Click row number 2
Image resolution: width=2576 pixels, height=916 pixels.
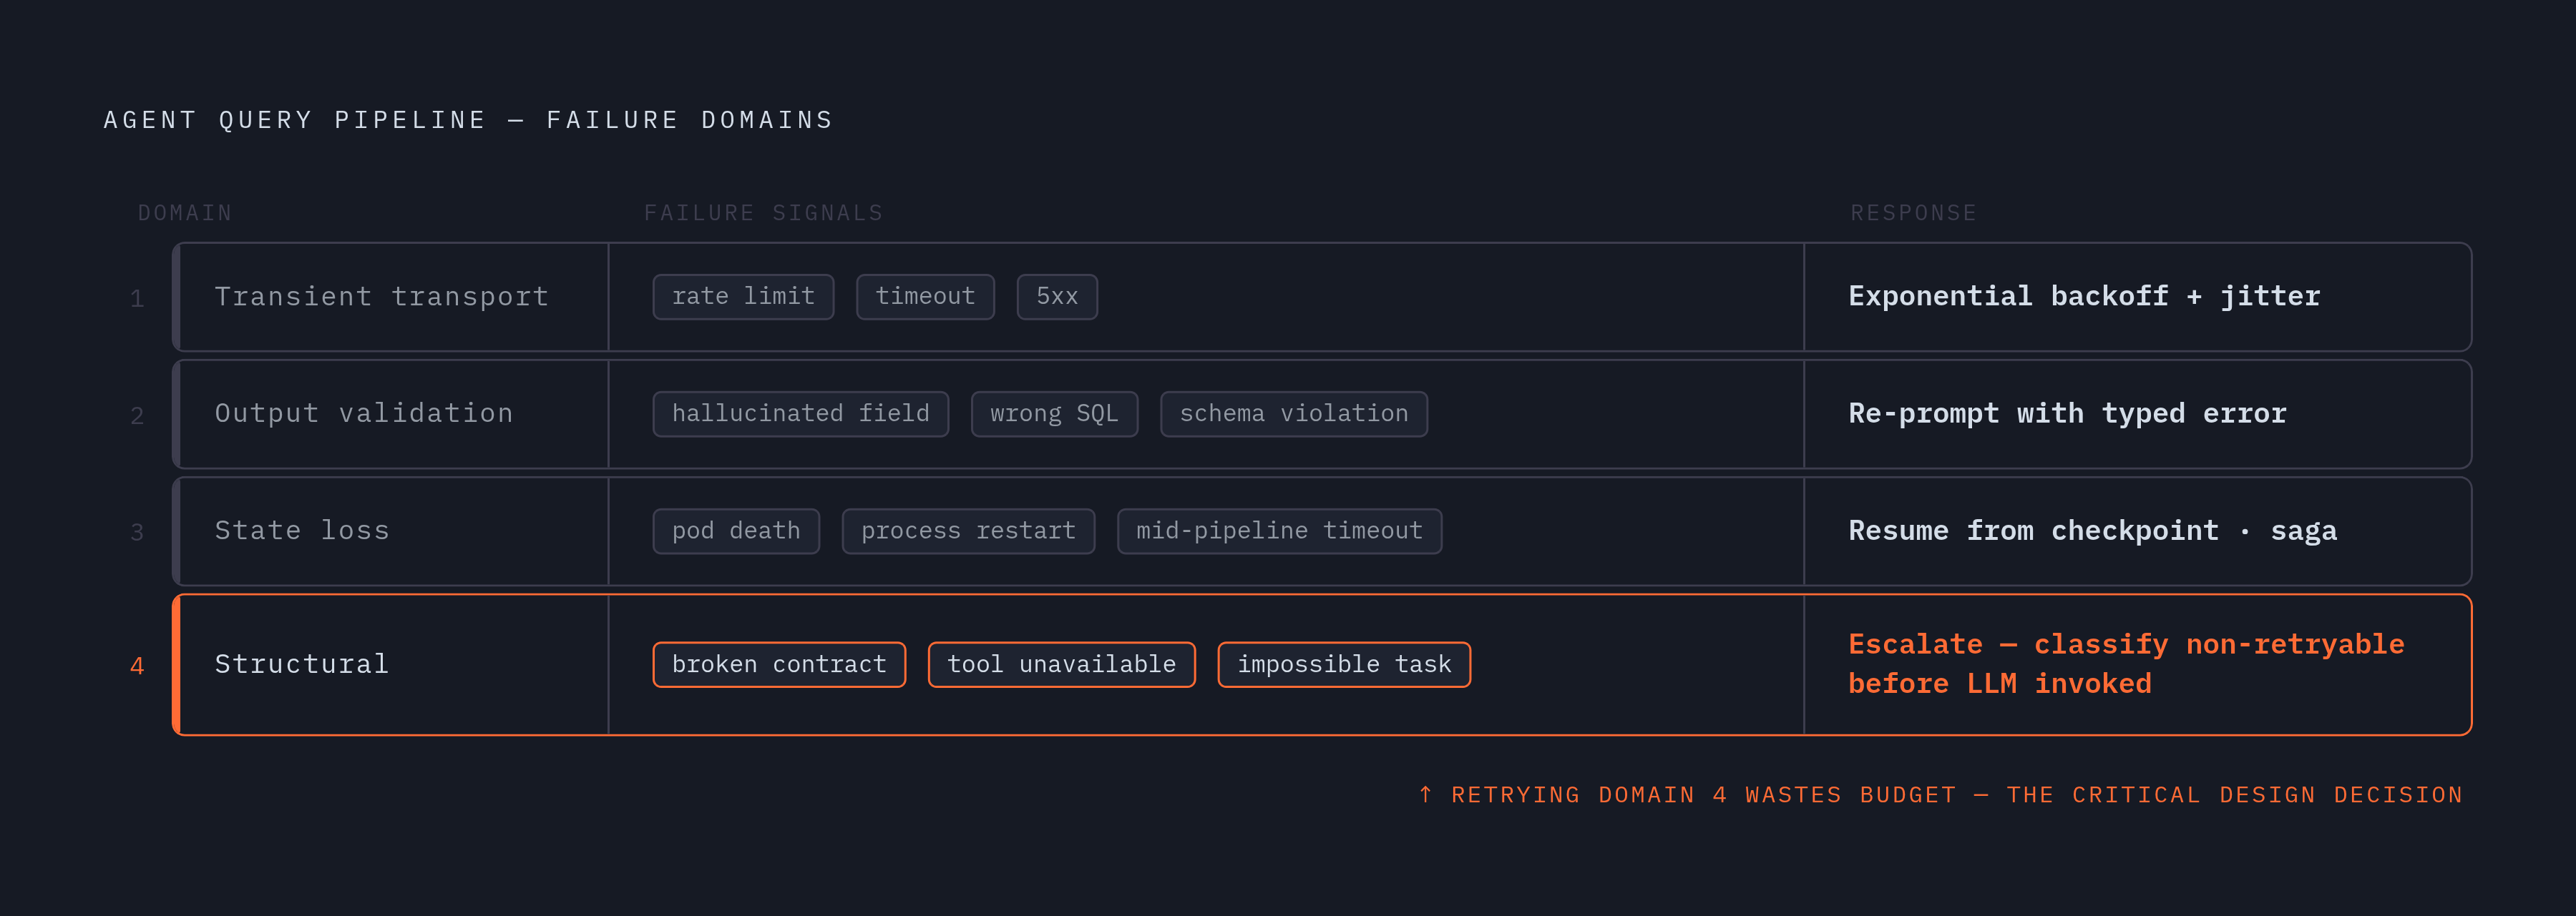[x=137, y=415]
